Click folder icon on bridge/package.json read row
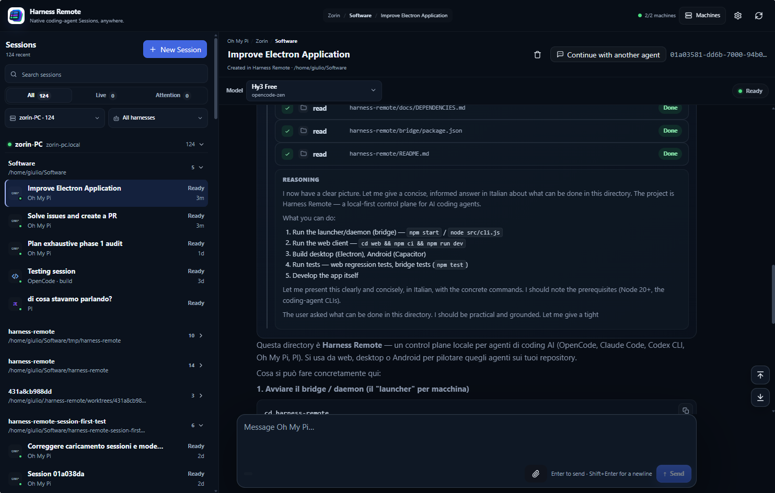This screenshot has width=775, height=493. 304,131
